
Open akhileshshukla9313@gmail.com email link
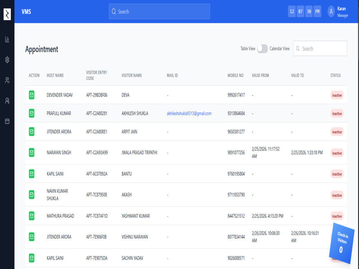(189, 113)
